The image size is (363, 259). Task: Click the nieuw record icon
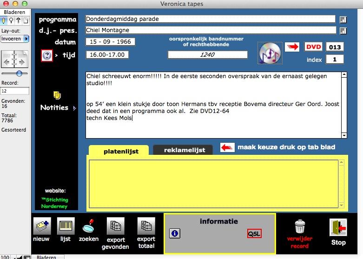click(x=41, y=226)
